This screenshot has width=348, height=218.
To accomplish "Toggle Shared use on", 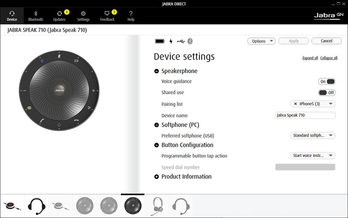I will (x=327, y=92).
